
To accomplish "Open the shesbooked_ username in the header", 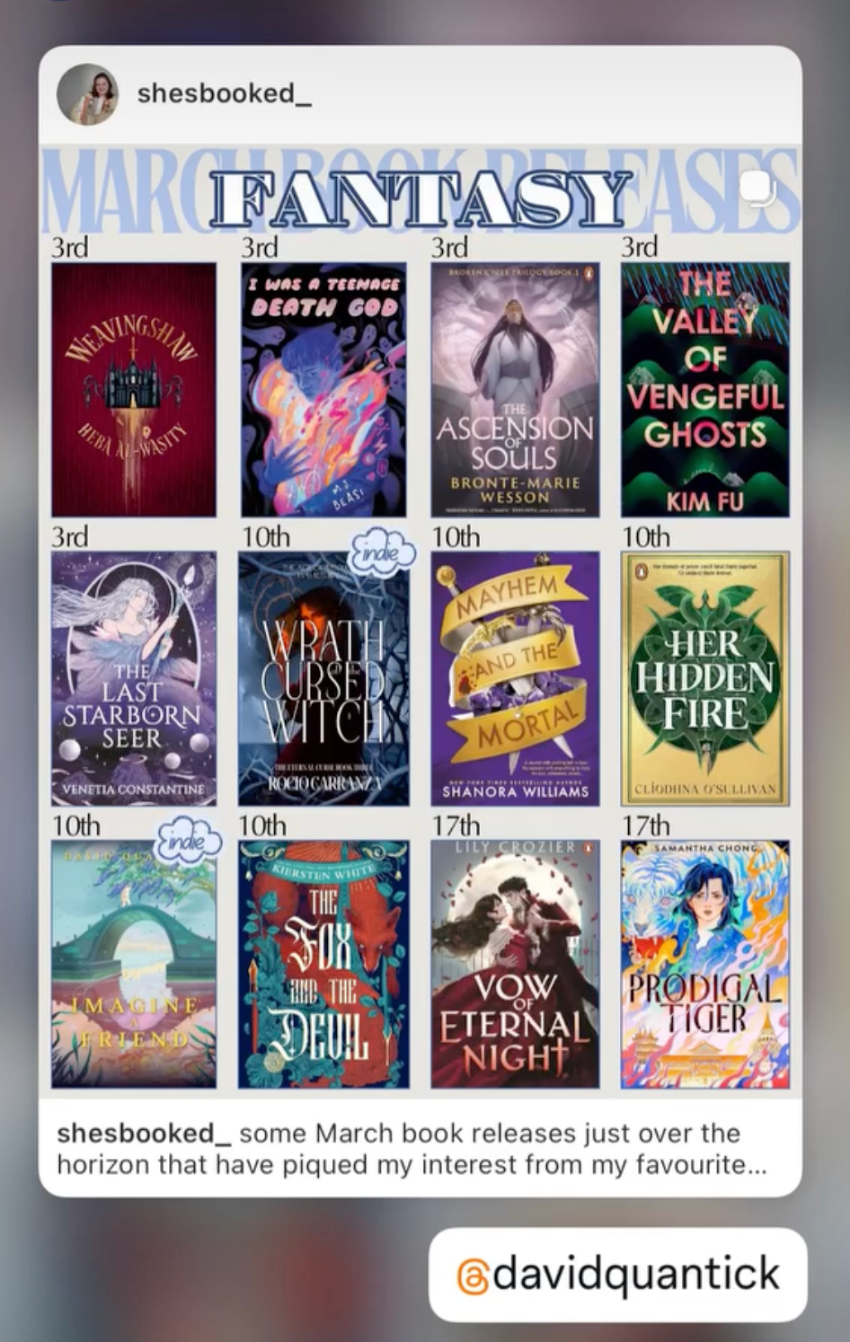I will click(x=224, y=93).
